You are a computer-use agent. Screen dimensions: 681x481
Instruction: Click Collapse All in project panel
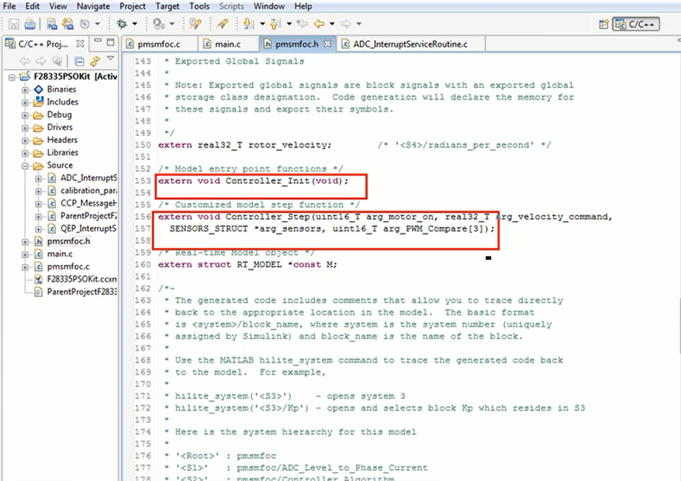[79, 61]
